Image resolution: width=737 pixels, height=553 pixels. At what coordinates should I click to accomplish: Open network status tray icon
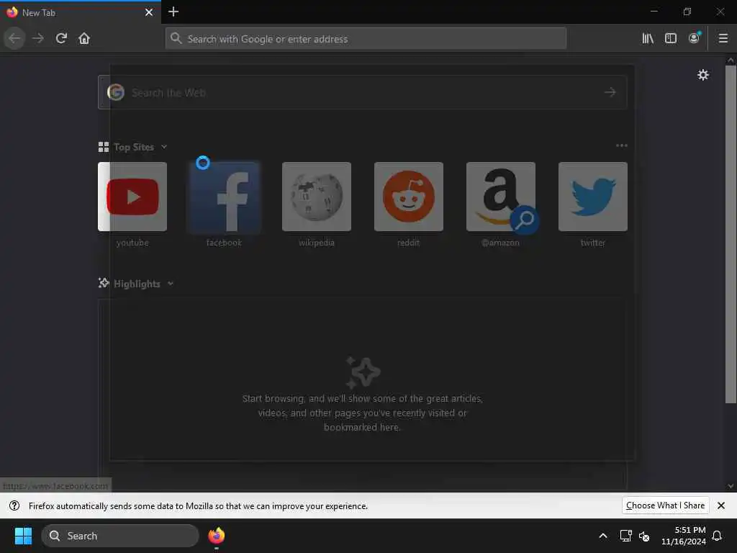coord(625,536)
